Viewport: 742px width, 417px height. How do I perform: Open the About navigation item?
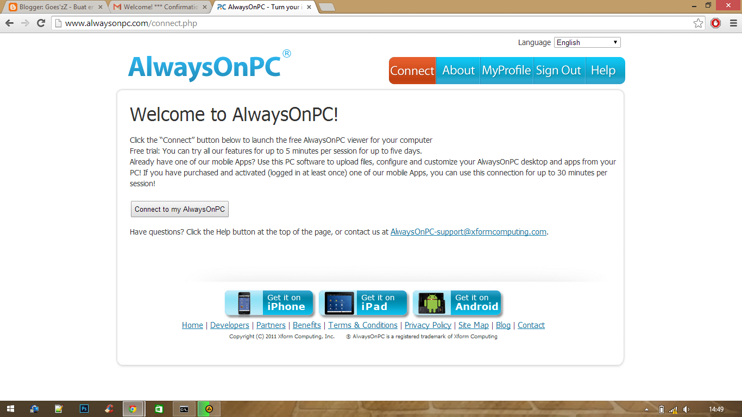click(458, 71)
